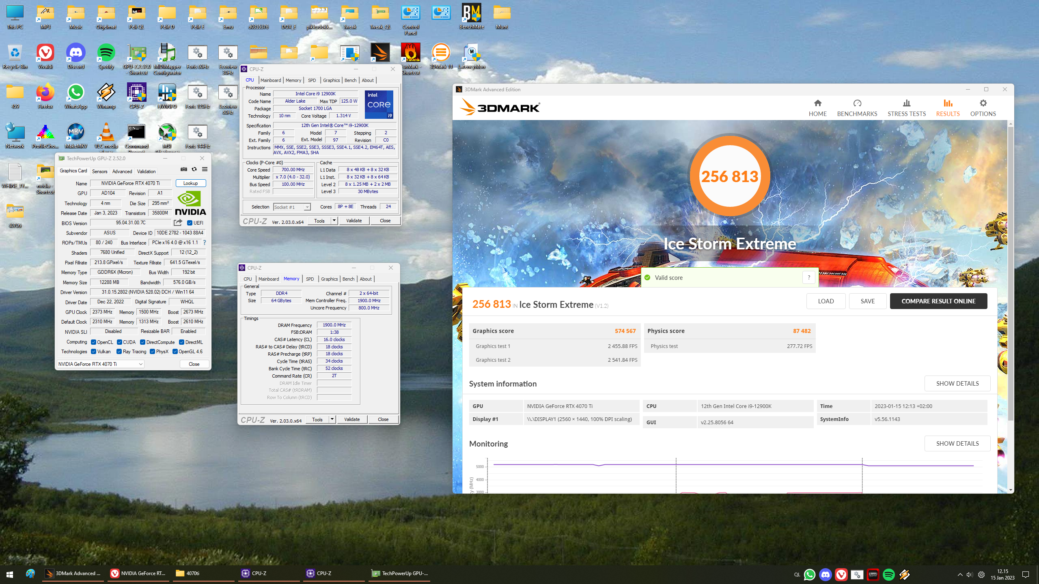Image resolution: width=1039 pixels, height=584 pixels.
Task: Click the Spotify tray icon in the taskbar
Action: coord(889,574)
